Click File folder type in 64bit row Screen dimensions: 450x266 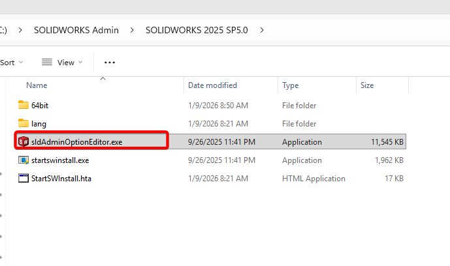click(x=299, y=106)
